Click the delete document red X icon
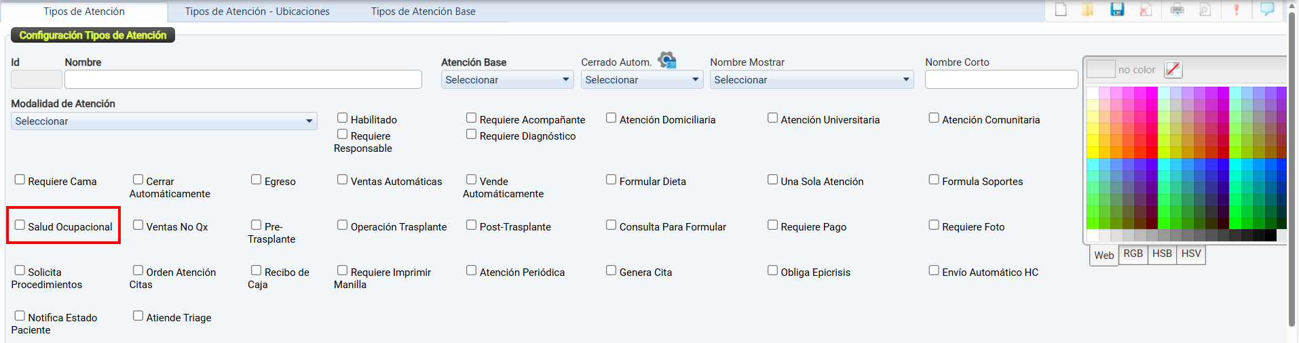Image resolution: width=1299 pixels, height=343 pixels. [1146, 9]
